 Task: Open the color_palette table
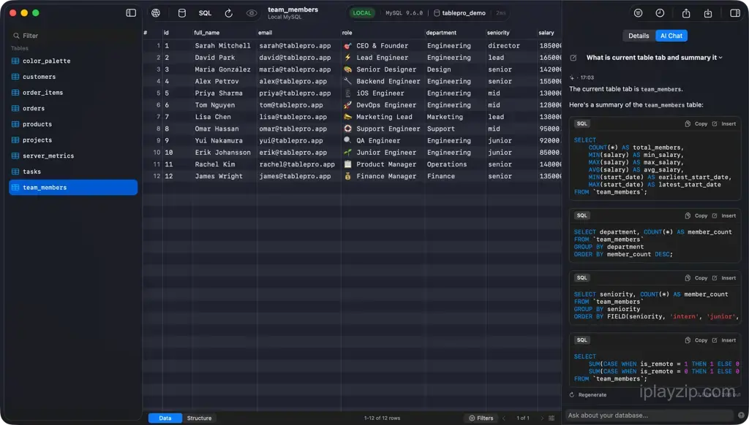(x=73, y=61)
